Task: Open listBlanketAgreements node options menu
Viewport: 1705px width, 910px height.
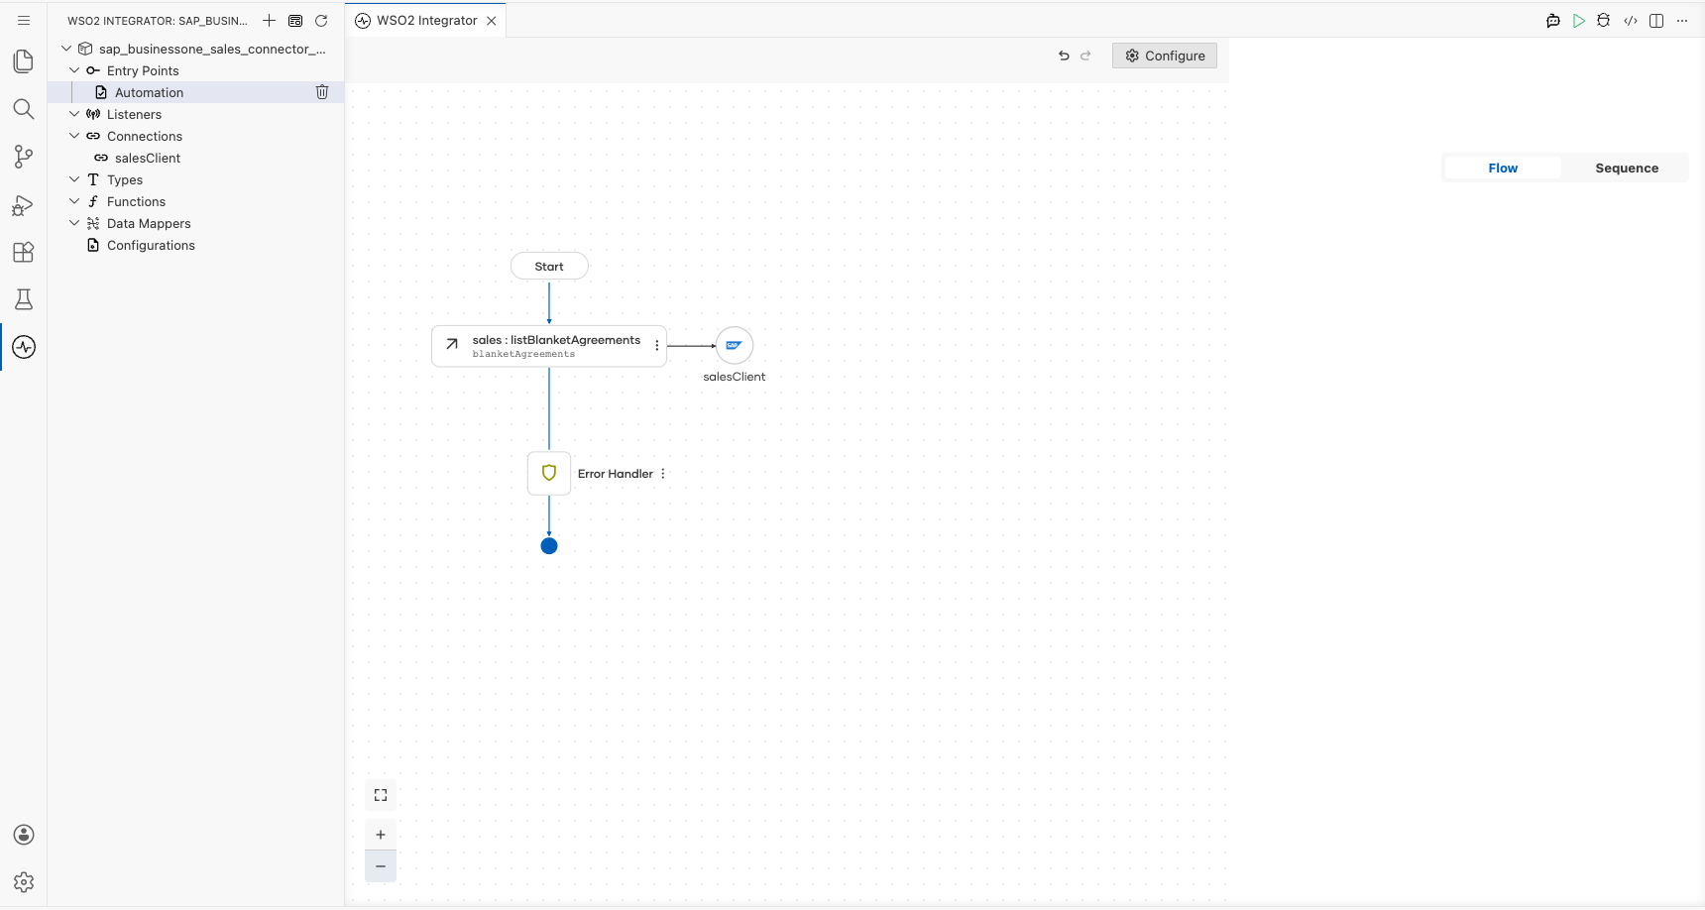Action: point(657,346)
